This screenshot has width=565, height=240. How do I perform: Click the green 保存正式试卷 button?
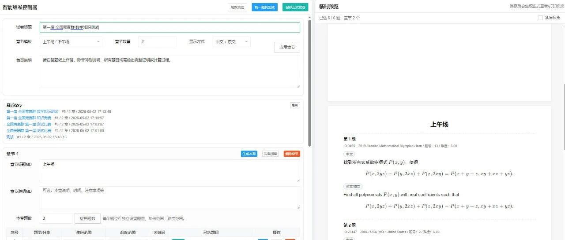(295, 7)
